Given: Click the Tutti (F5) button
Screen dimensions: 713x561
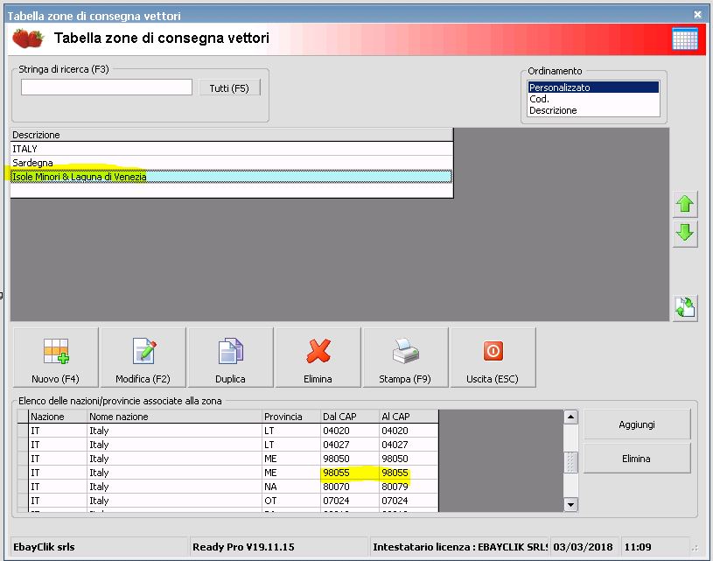Looking at the screenshot, I should coord(229,88).
